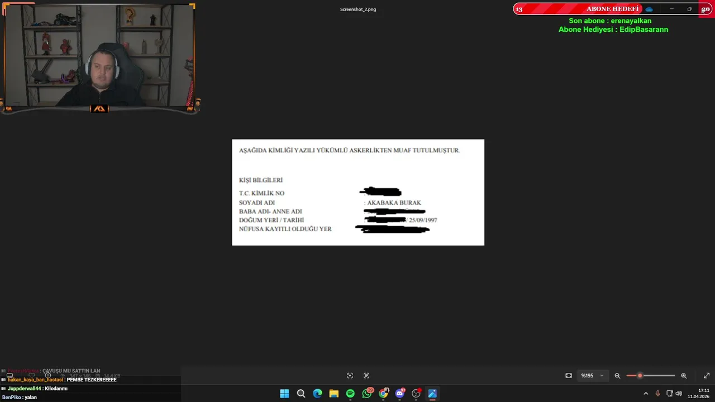Viewport: 715px width, 402px height.
Task: Open Spotify from taskbar
Action: 350,394
